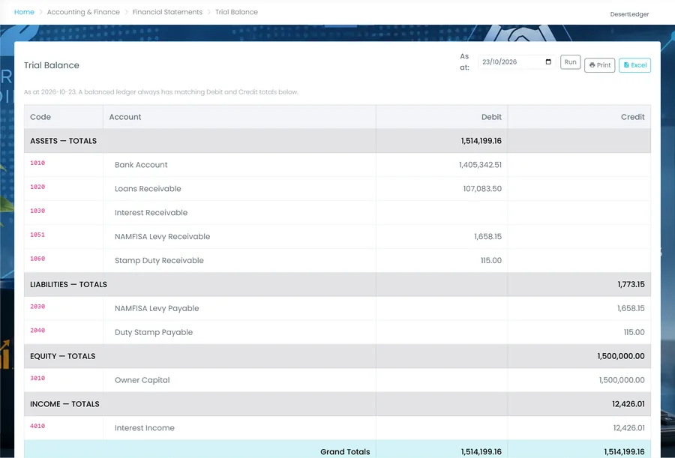Open Accounting & Finance breadcrumb

tap(83, 12)
